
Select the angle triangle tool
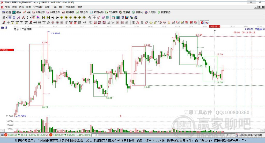tap(48, 23)
